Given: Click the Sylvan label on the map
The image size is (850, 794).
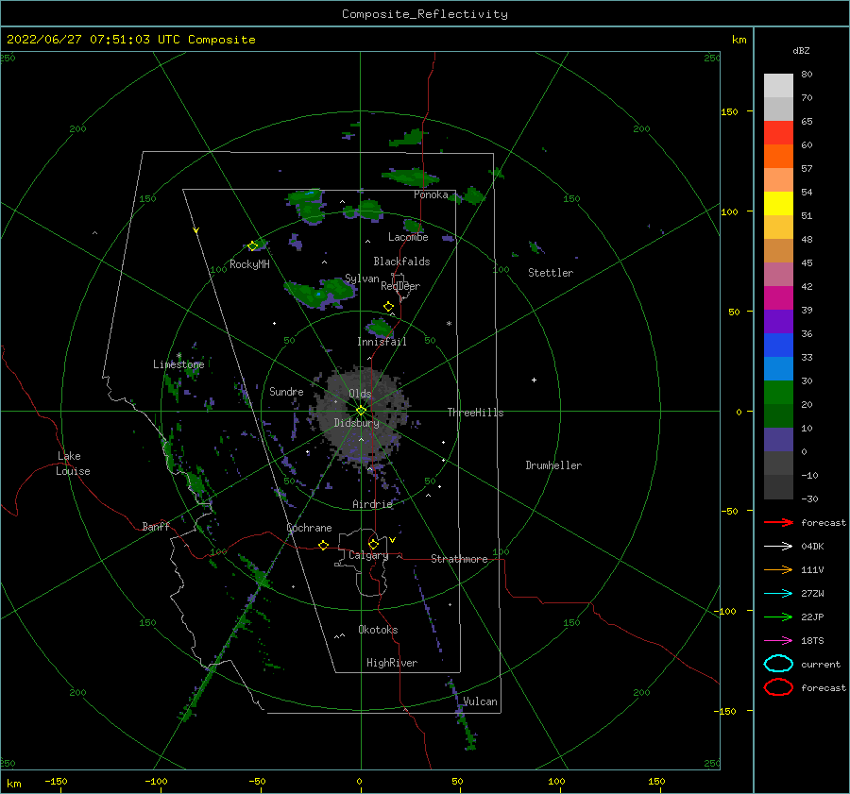Looking at the screenshot, I should (x=362, y=279).
